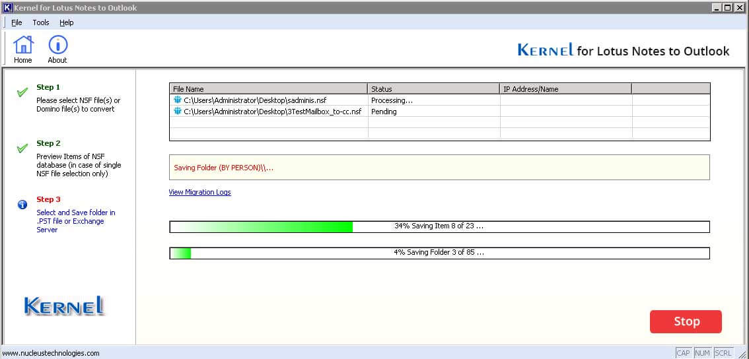Image resolution: width=749 pixels, height=359 pixels.
Task: Click the File Name column header
Action: [268, 88]
